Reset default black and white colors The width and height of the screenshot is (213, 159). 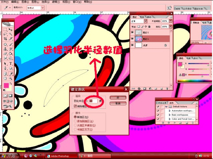(4, 90)
